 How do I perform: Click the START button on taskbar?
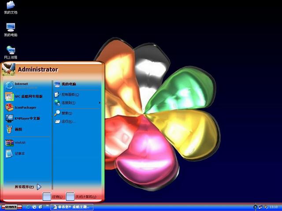coord(12,207)
